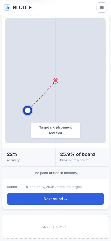
Task: Click the 'Accuracy' label under 22%
Action: (x=13, y=160)
